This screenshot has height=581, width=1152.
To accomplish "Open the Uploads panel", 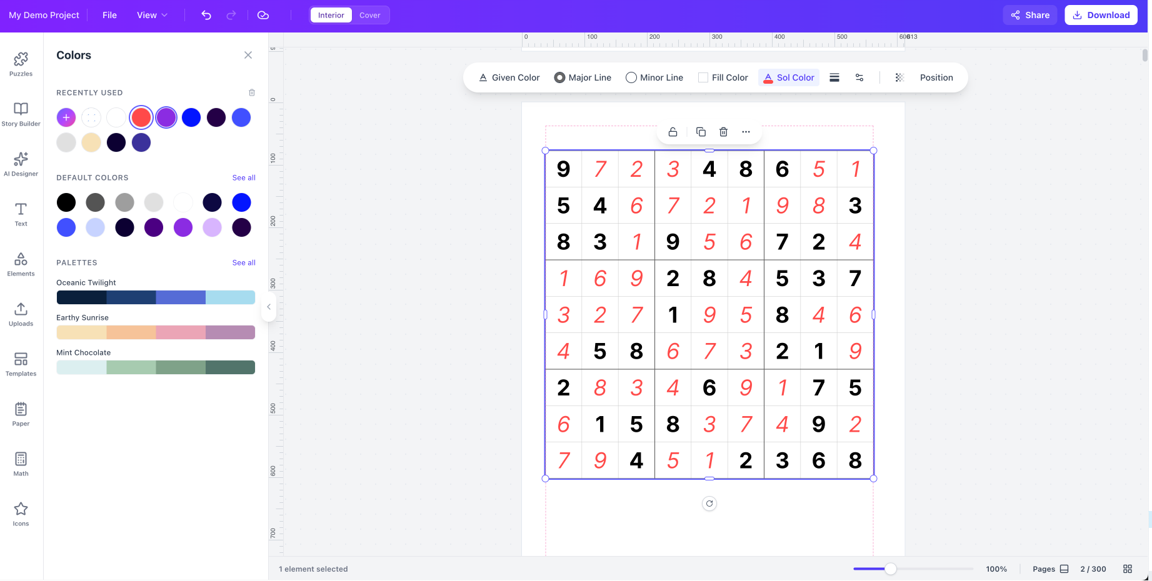I will pos(21,314).
